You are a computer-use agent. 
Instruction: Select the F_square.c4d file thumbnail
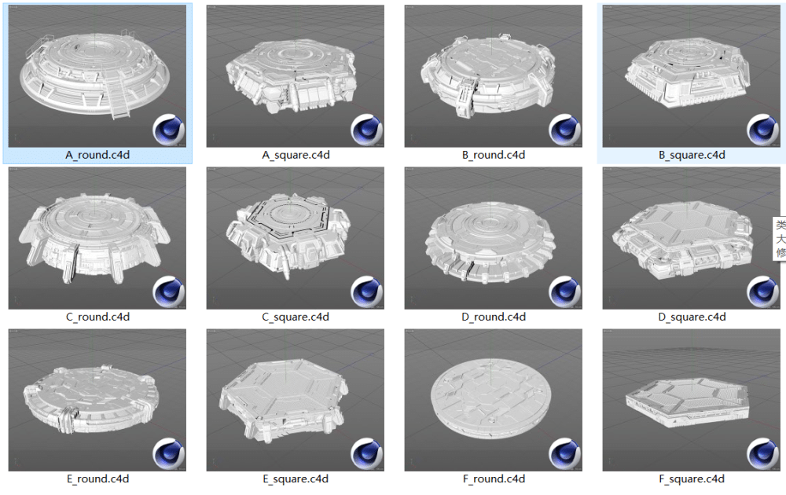(x=691, y=400)
